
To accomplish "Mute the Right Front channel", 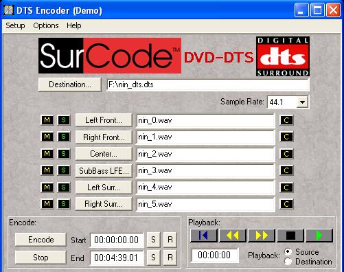I will tap(47, 137).
